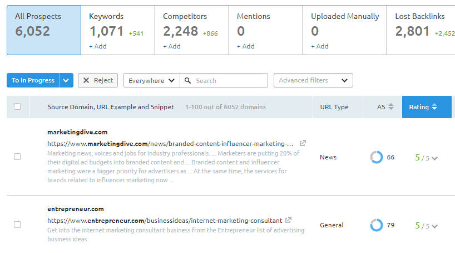The width and height of the screenshot is (455, 253).
Task: Switch to the Mentions tab
Action: [266, 30]
